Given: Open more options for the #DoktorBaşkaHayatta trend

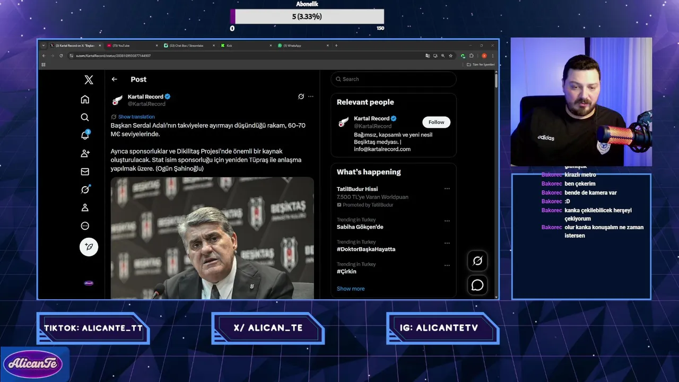Looking at the screenshot, I should point(447,243).
